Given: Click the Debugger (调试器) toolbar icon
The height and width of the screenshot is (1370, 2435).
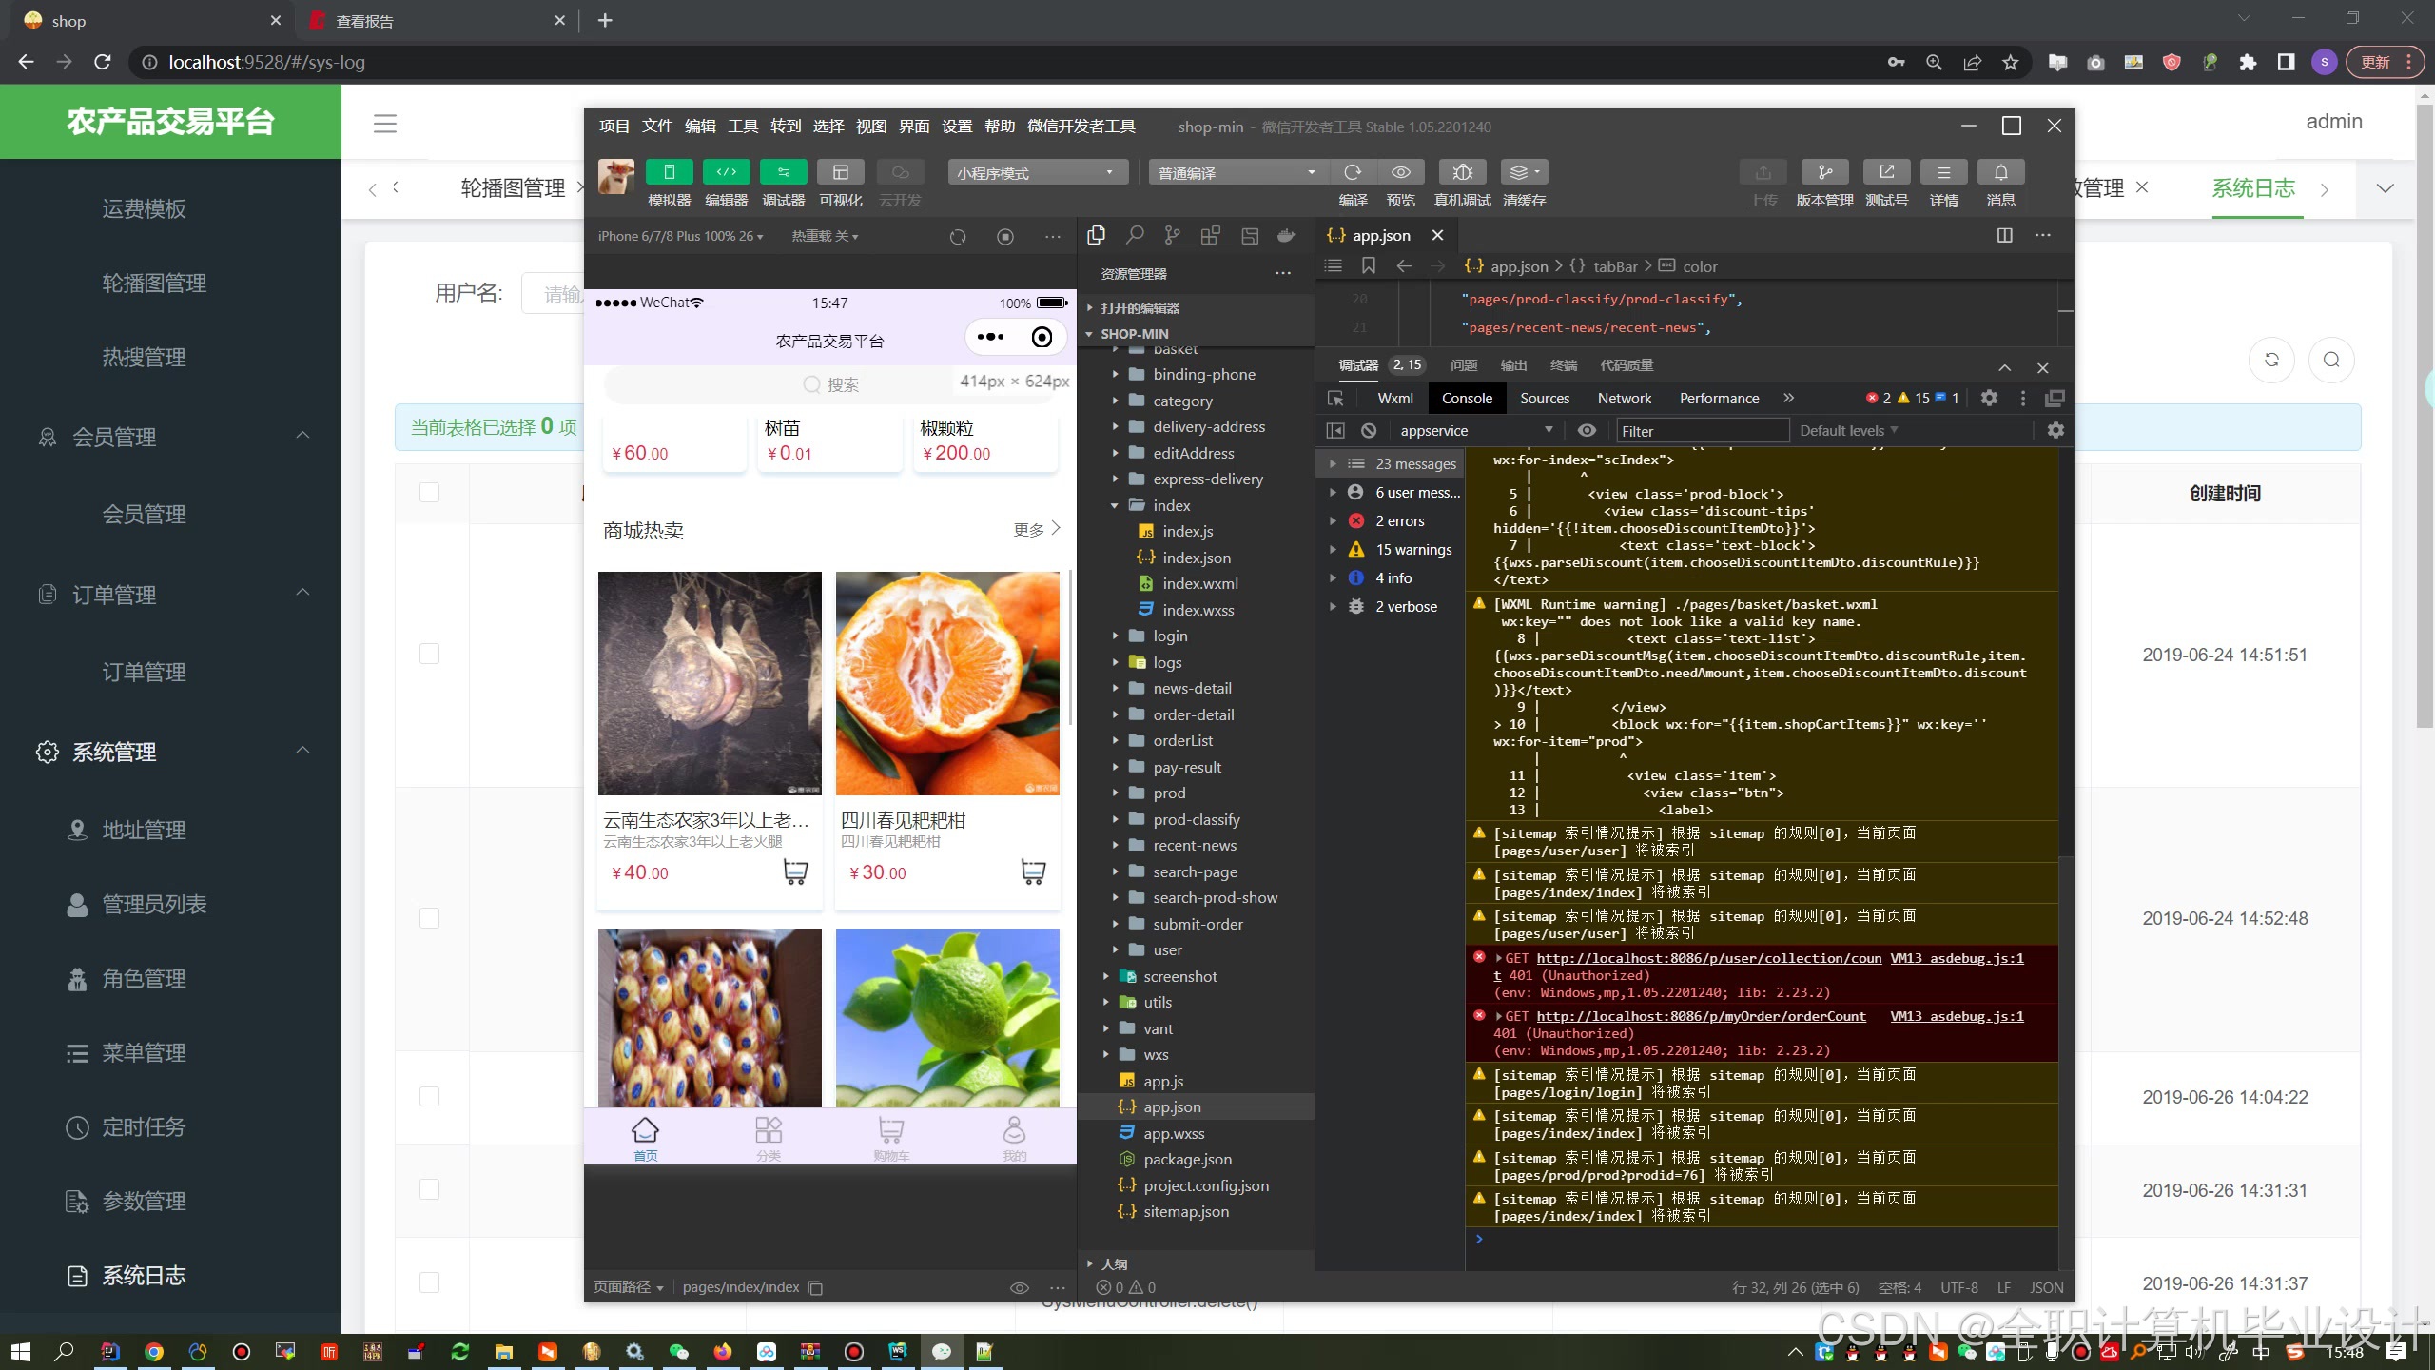Looking at the screenshot, I should (x=783, y=172).
